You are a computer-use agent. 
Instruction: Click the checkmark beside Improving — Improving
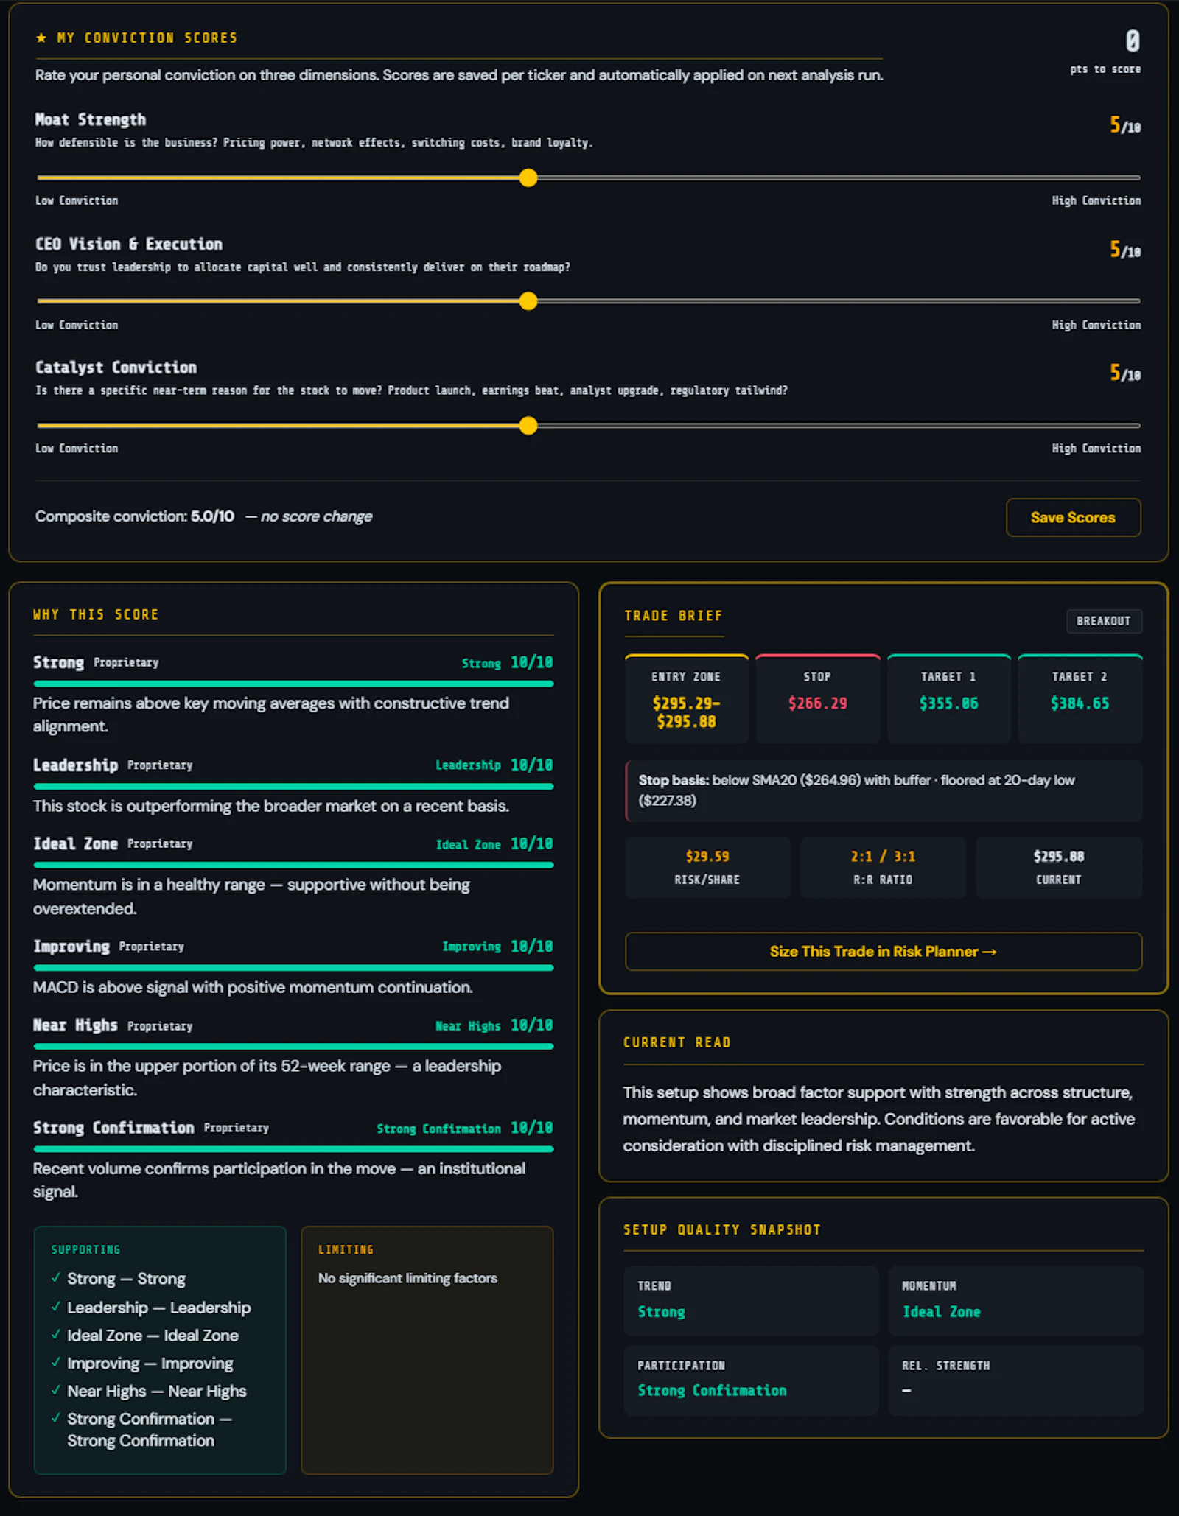point(56,1363)
